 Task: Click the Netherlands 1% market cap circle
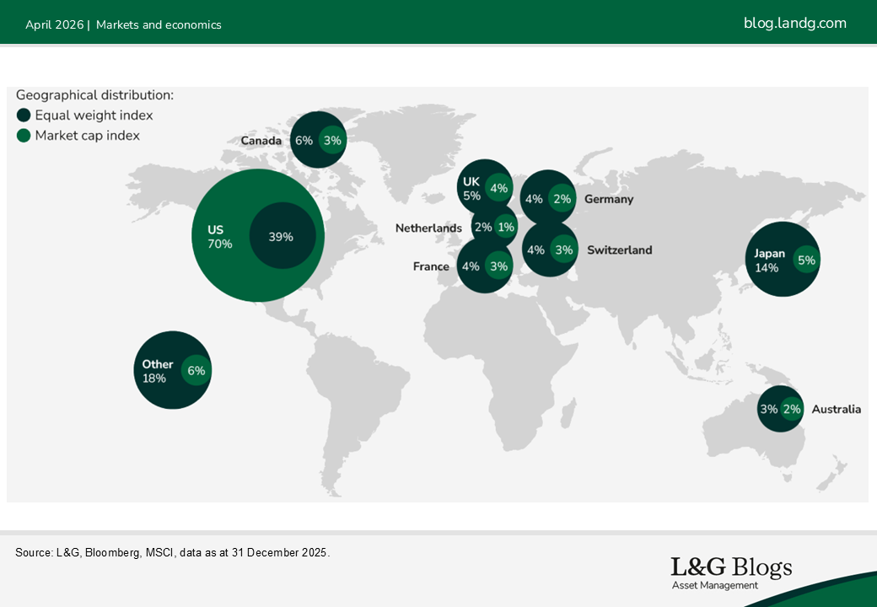506,228
